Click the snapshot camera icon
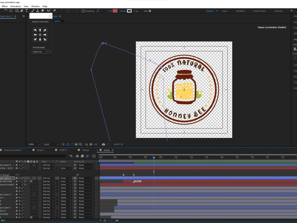The height and width of the screenshot is (223, 297). [x=103, y=145]
